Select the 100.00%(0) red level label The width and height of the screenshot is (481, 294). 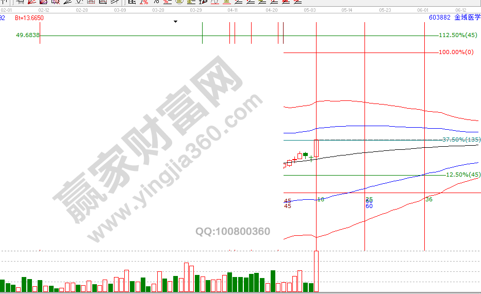coord(456,53)
